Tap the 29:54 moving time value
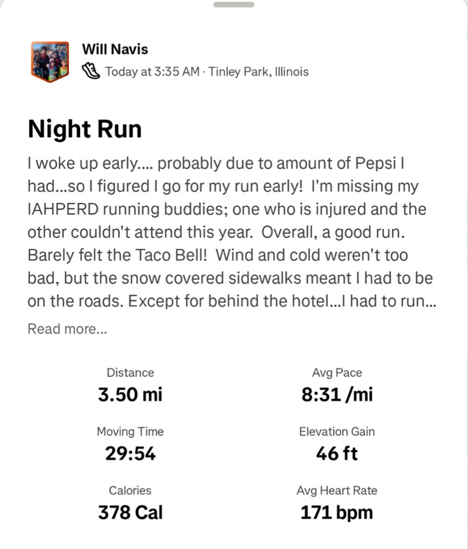Screen dimensions: 468x549 tap(130, 454)
